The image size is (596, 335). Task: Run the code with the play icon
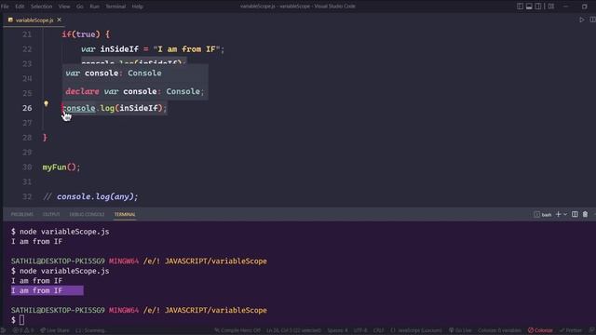coord(581,20)
